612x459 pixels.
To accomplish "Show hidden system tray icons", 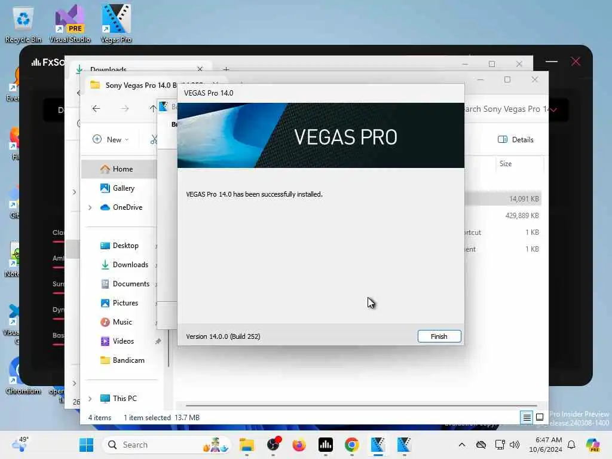I will pos(462,445).
